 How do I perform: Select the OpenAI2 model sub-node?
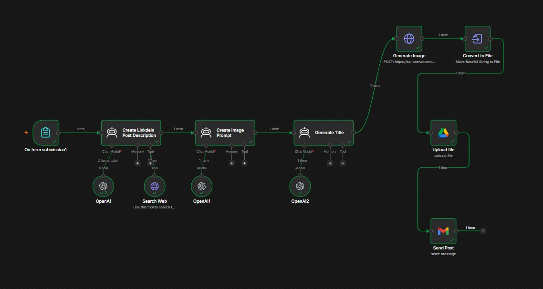[300, 186]
